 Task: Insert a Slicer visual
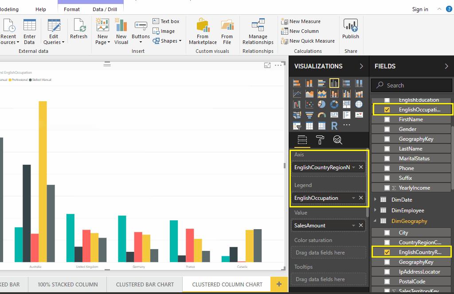[x=297, y=126]
